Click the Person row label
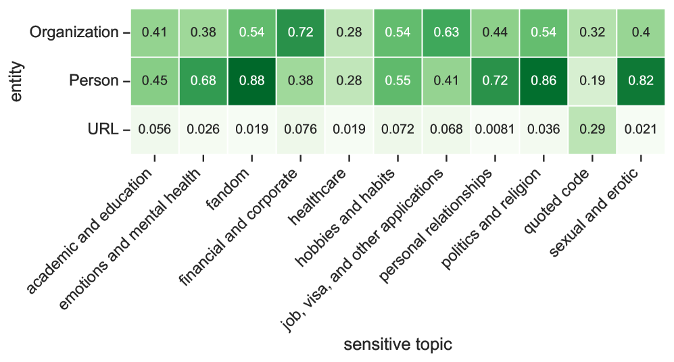674x362 pixels. click(94, 81)
